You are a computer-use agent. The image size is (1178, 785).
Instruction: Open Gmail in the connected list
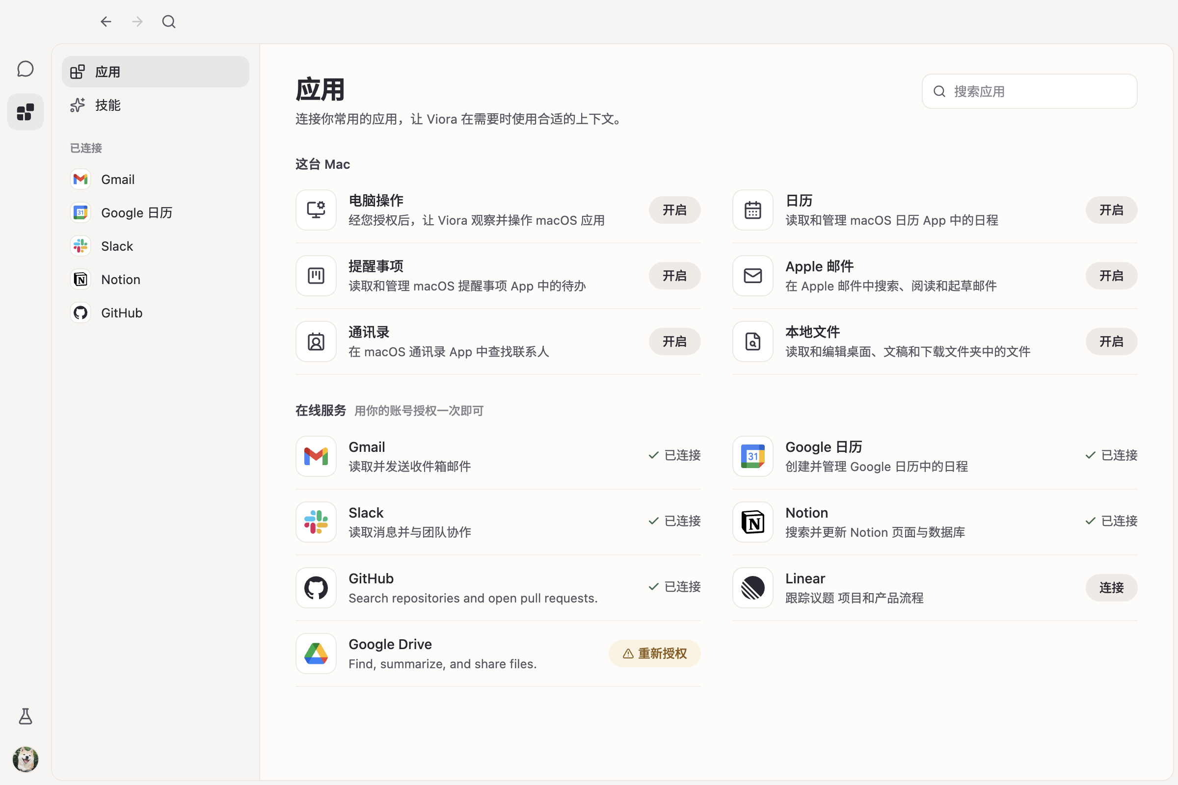tap(155, 179)
